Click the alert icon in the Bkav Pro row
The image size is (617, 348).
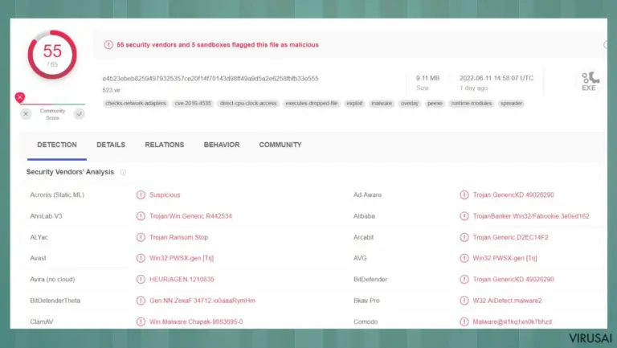[464, 301]
